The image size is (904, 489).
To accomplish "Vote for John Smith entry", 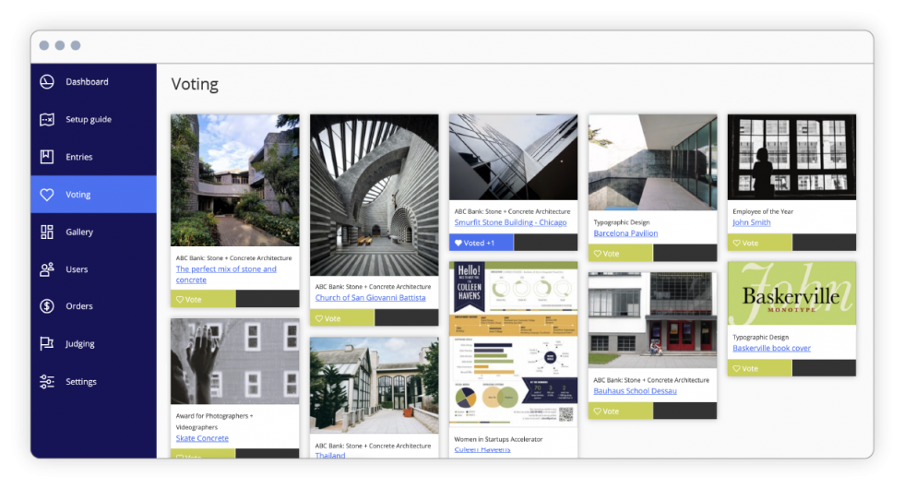I will click(x=759, y=243).
